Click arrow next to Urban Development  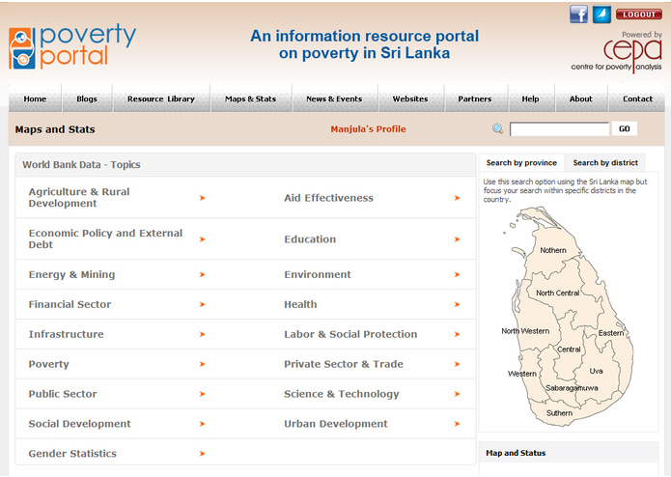click(x=457, y=424)
